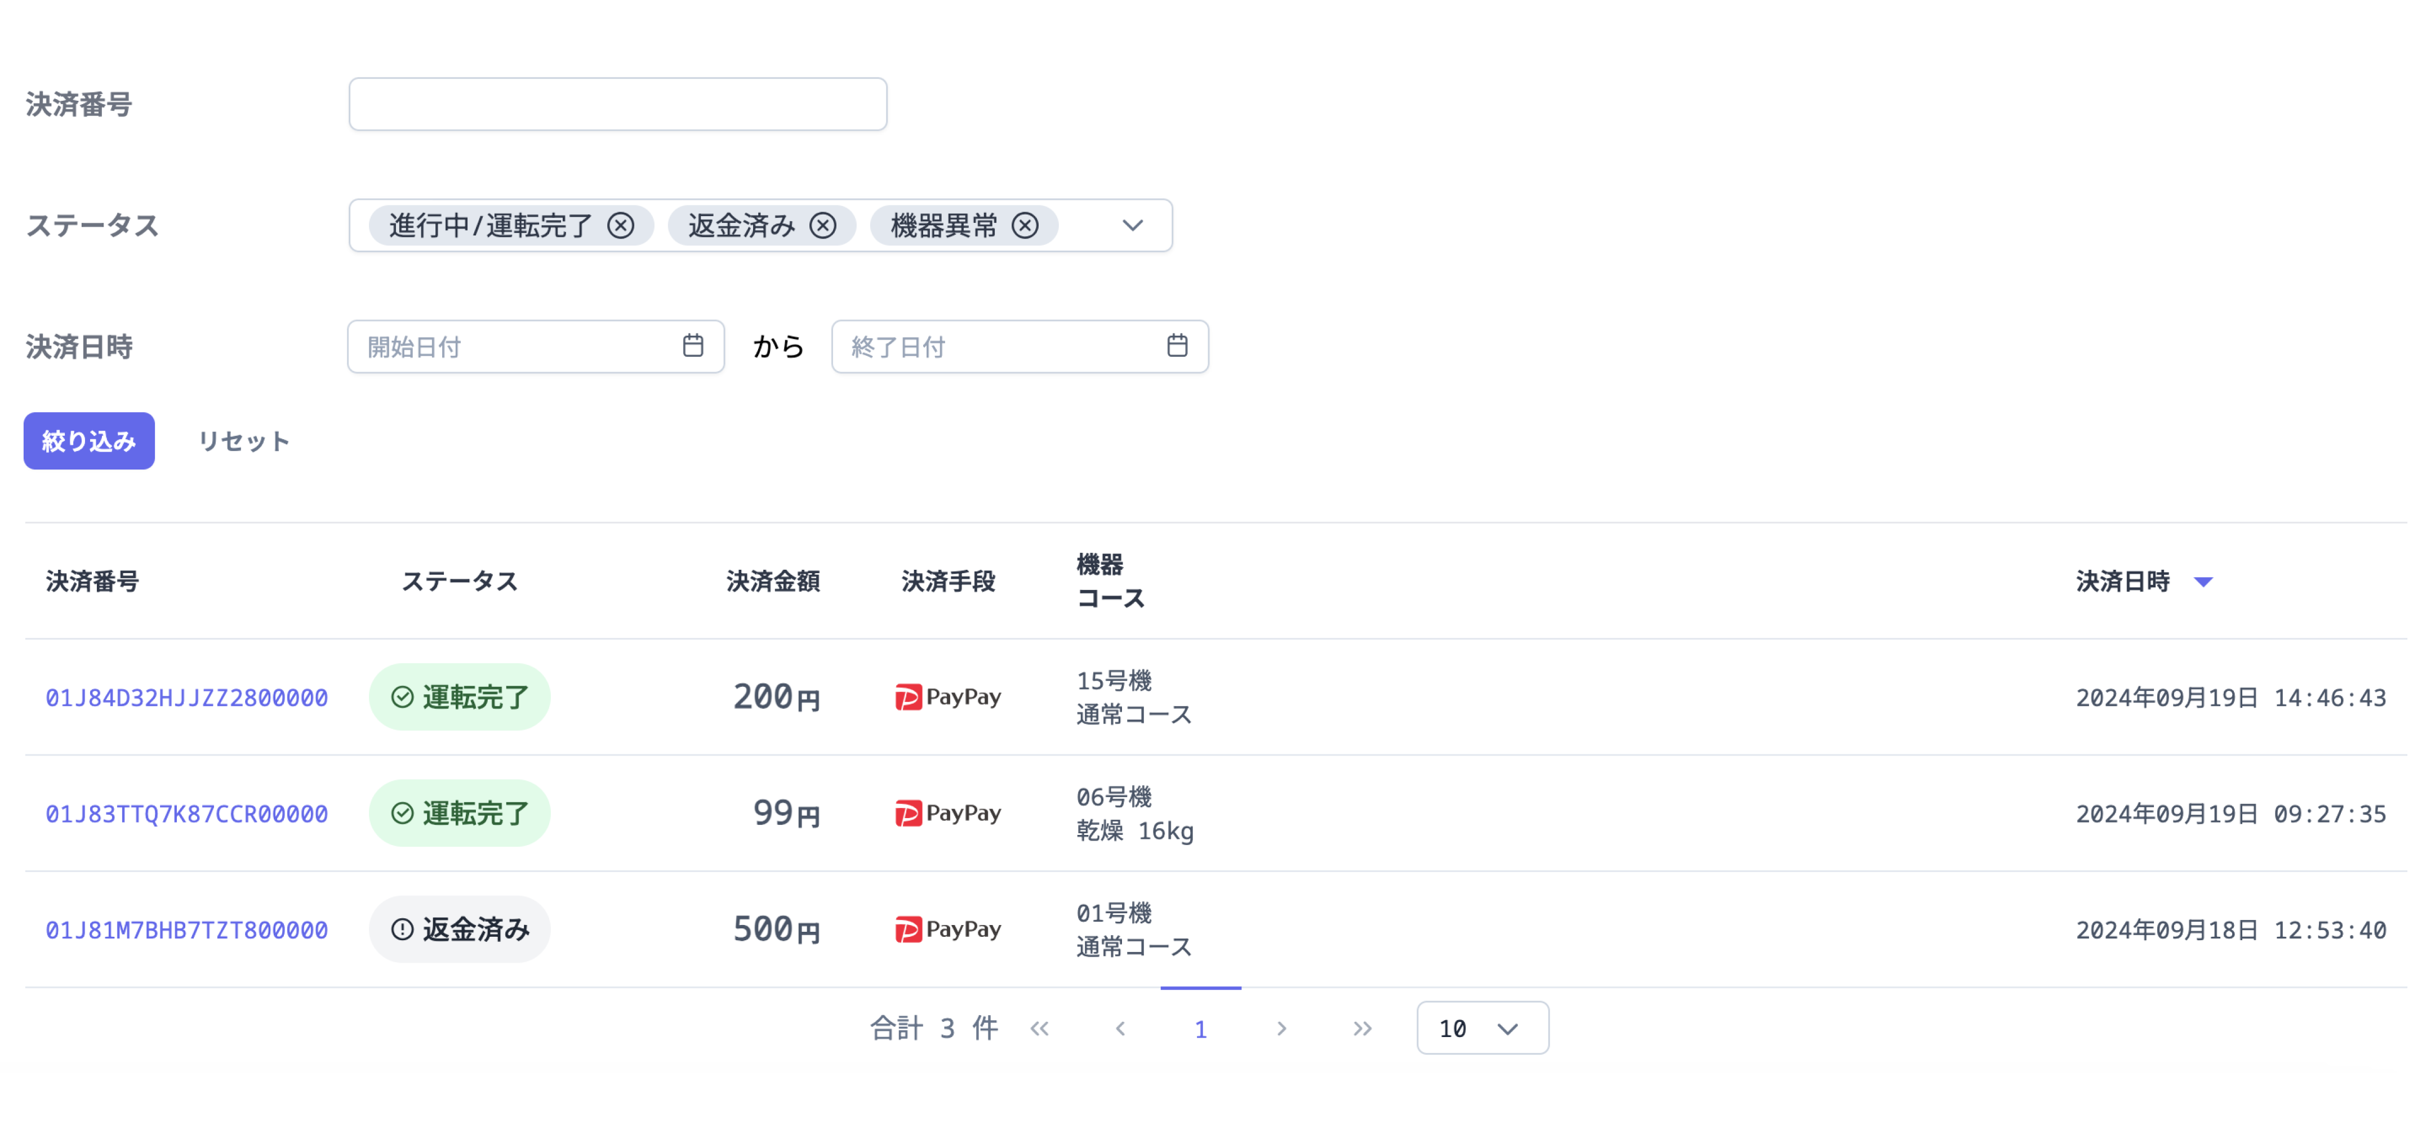The width and height of the screenshot is (2431, 1126).
Task: Open payment 01J84D32HJJZZ2800000 details
Action: pyautogui.click(x=186, y=698)
